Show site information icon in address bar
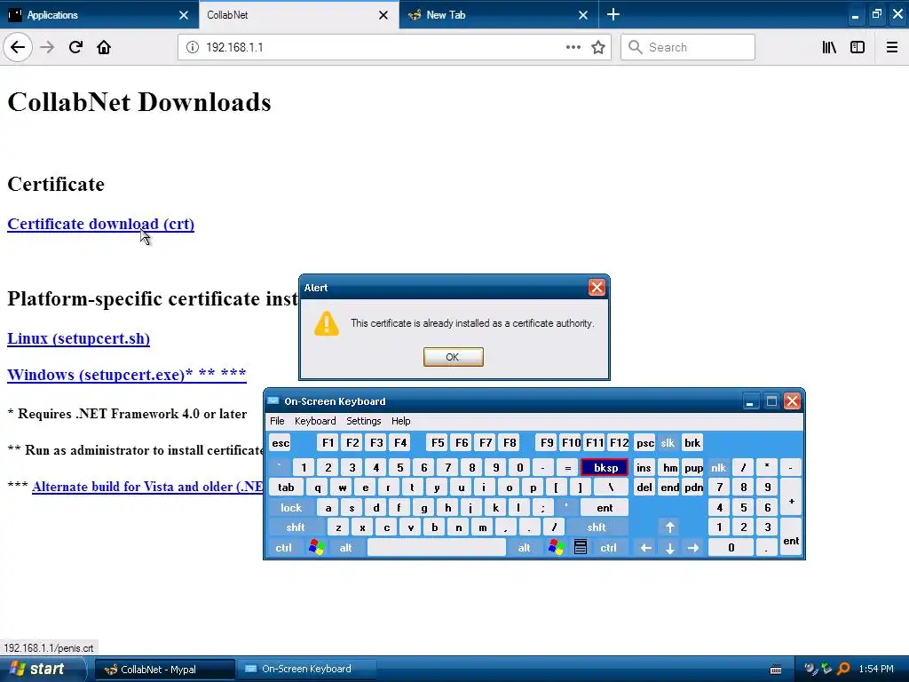 (193, 47)
